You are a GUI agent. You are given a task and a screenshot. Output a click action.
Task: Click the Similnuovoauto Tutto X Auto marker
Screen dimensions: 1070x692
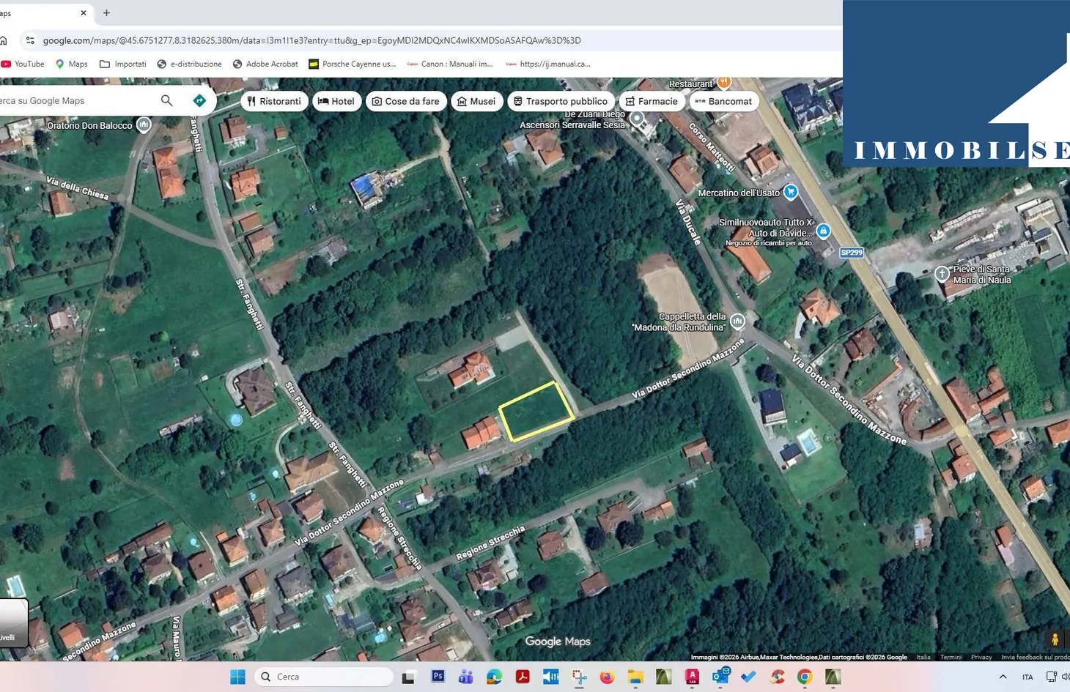(823, 231)
